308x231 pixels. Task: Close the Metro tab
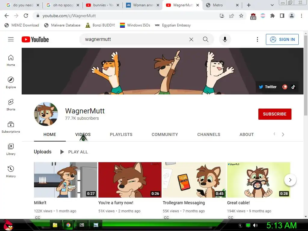237,5
